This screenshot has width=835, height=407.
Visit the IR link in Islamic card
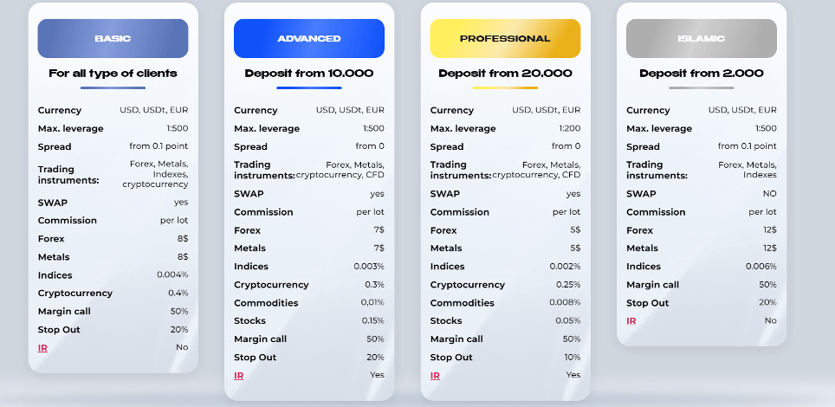pos(631,321)
